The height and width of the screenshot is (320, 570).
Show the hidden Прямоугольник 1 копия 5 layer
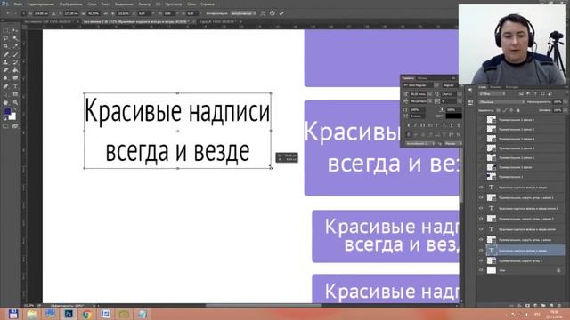481,129
